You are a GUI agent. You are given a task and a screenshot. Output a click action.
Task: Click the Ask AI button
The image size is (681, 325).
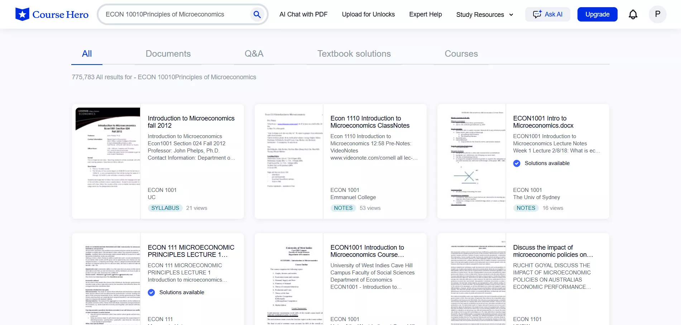[548, 14]
